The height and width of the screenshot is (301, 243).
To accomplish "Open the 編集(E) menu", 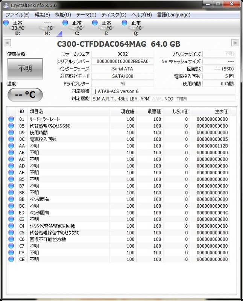I will [42, 15].
